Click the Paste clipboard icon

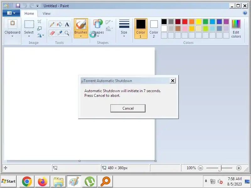(x=13, y=23)
